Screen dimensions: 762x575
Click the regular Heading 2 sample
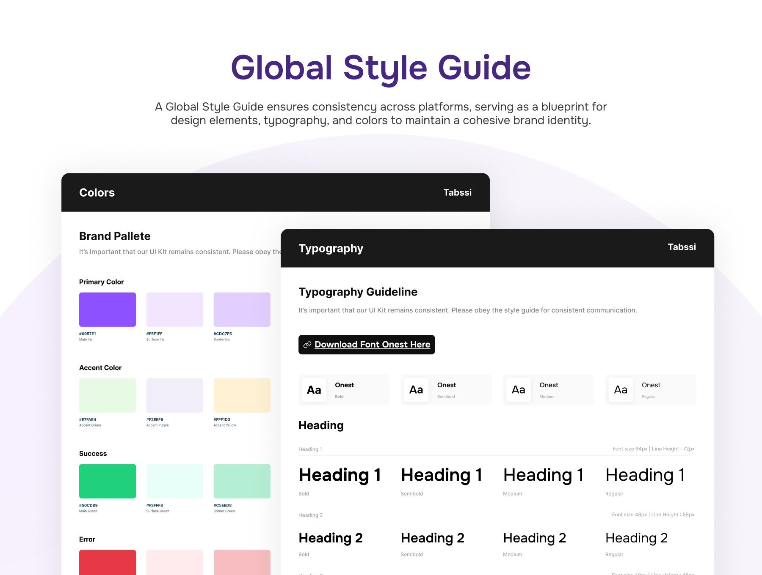[x=637, y=538]
